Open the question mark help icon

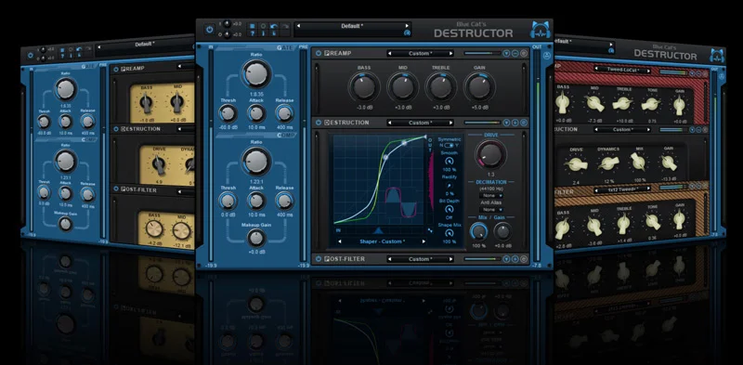(252, 33)
